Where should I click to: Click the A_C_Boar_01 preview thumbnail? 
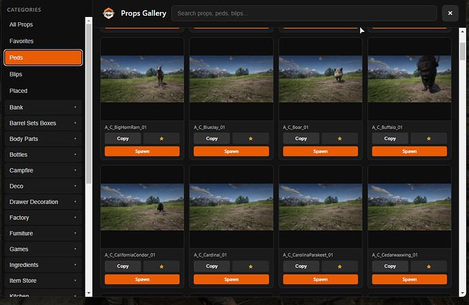click(x=320, y=79)
